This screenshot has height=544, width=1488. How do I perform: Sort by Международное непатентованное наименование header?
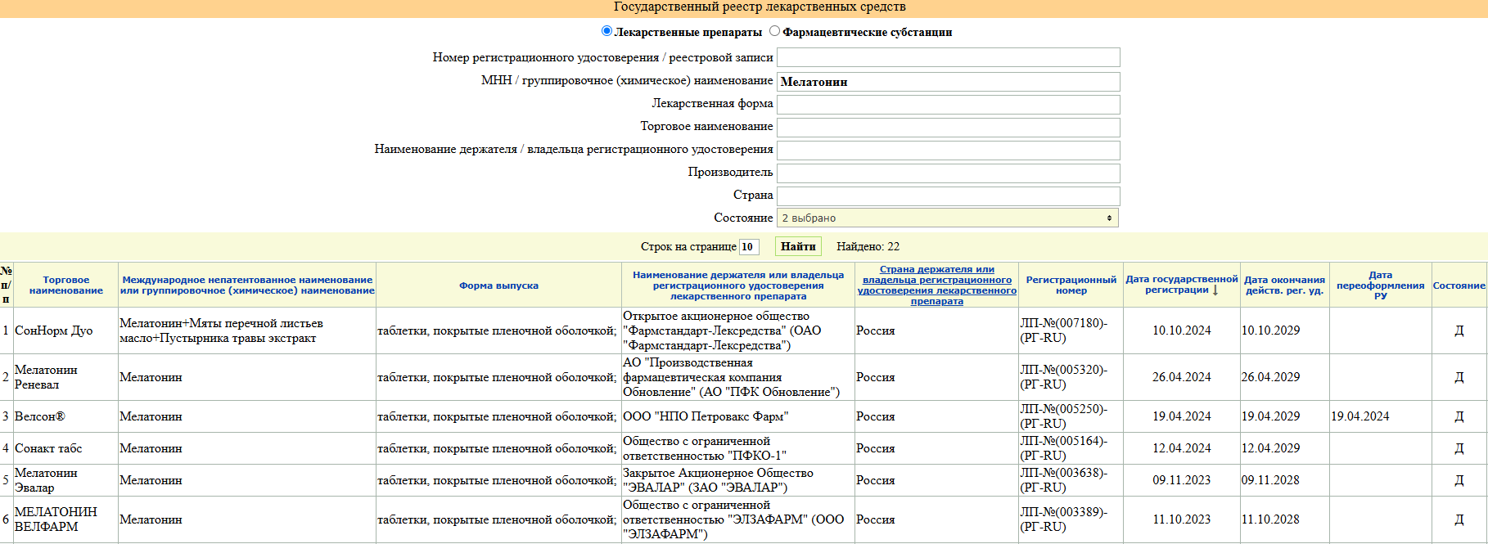pyautogui.click(x=247, y=285)
